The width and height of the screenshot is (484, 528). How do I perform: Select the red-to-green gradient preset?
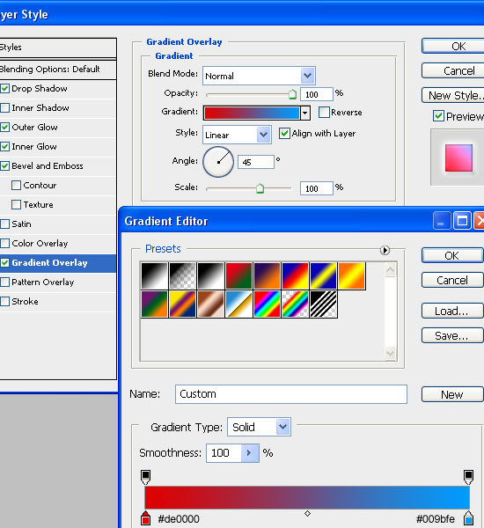(238, 276)
